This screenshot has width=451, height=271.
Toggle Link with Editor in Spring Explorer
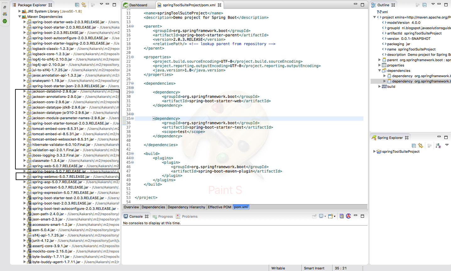pos(421,146)
